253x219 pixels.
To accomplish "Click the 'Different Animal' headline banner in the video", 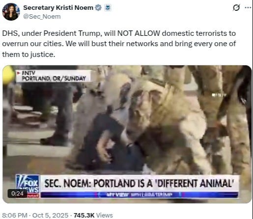I will 139,183.
